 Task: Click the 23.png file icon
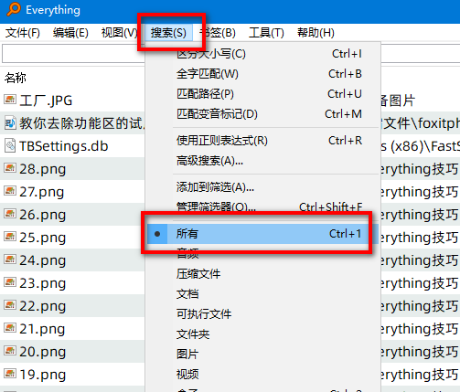(x=10, y=282)
